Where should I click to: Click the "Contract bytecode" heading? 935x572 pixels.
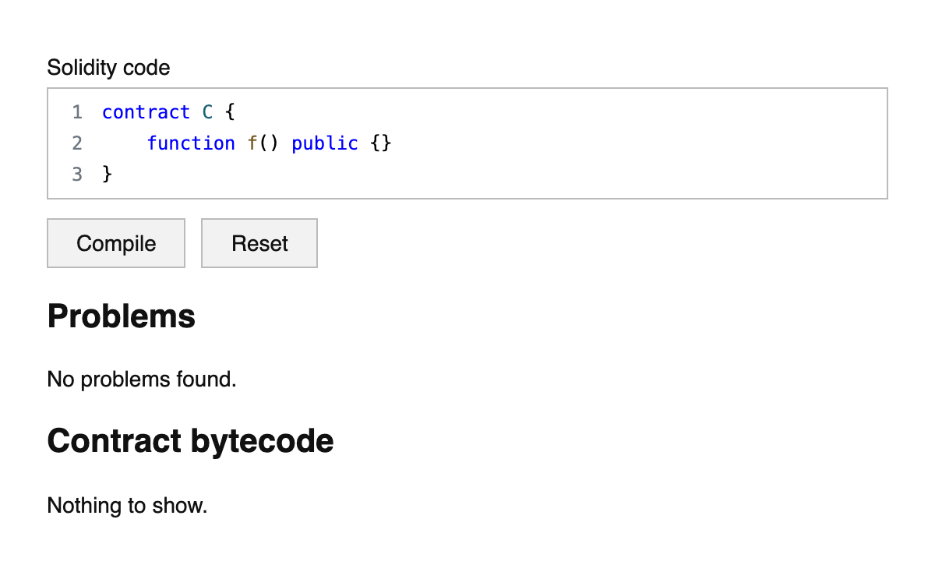click(x=191, y=441)
